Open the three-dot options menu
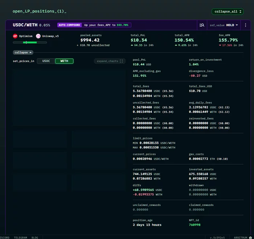254x239 pixels. [246, 25]
